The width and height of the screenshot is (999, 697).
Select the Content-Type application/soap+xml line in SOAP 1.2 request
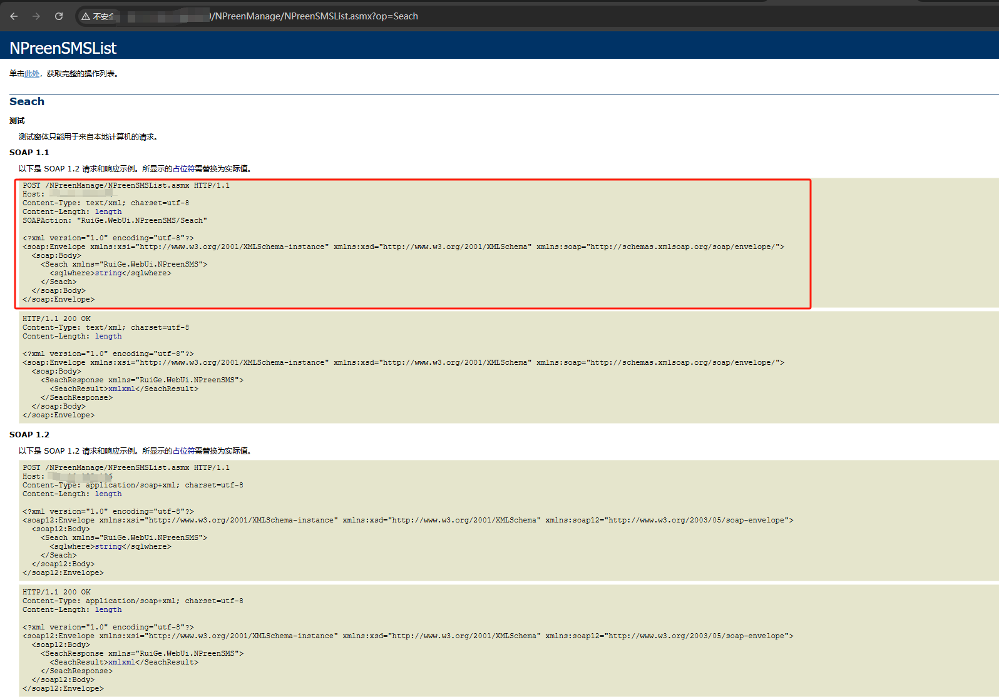click(133, 486)
